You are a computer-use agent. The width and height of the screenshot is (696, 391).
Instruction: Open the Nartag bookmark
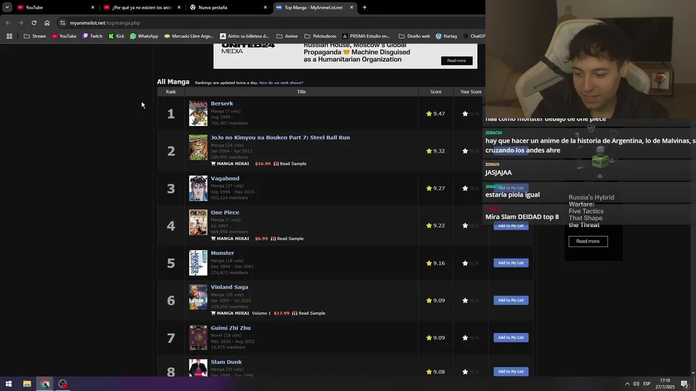(x=446, y=36)
